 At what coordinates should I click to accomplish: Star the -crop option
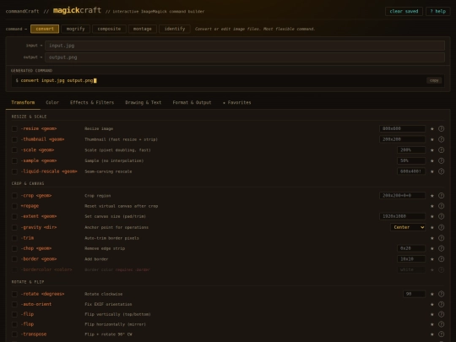pos(432,196)
